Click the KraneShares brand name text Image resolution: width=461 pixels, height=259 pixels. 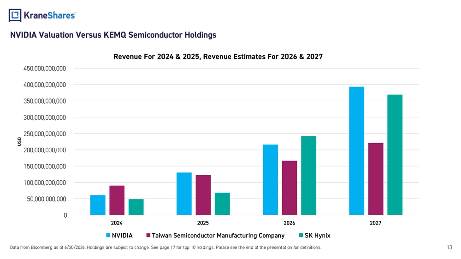pos(50,15)
